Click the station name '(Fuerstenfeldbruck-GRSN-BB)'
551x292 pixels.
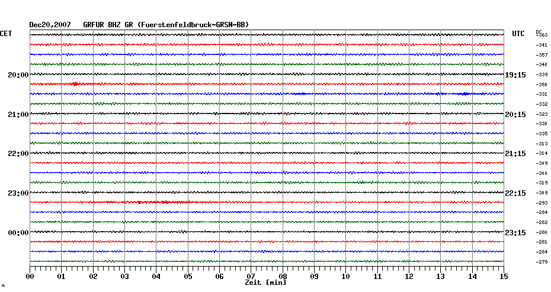193,25
